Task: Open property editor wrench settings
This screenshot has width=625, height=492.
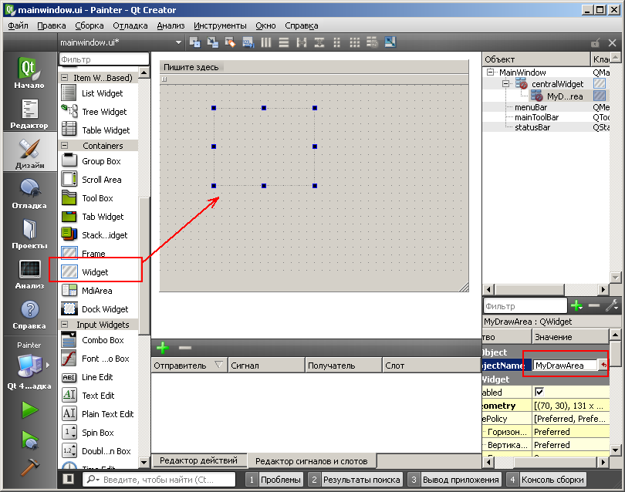Action: pyautogui.click(x=612, y=306)
